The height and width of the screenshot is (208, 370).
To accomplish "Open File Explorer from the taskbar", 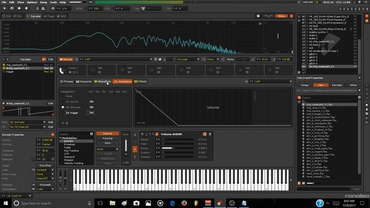I will coord(112,203).
